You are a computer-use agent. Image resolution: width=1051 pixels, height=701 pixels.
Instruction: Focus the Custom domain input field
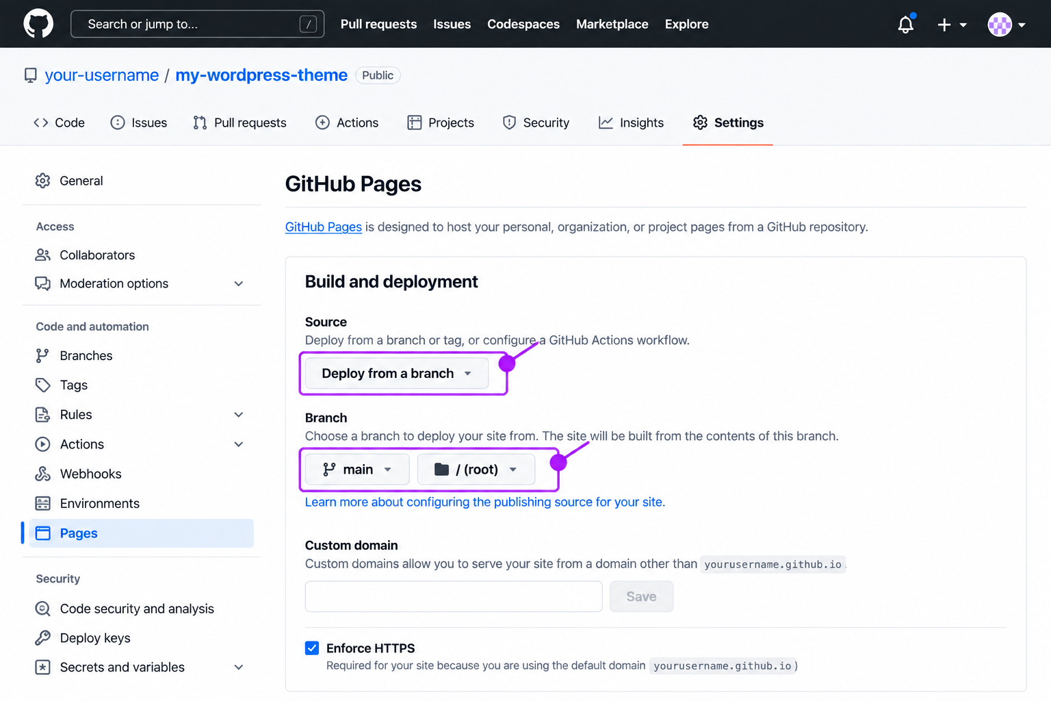tap(454, 596)
